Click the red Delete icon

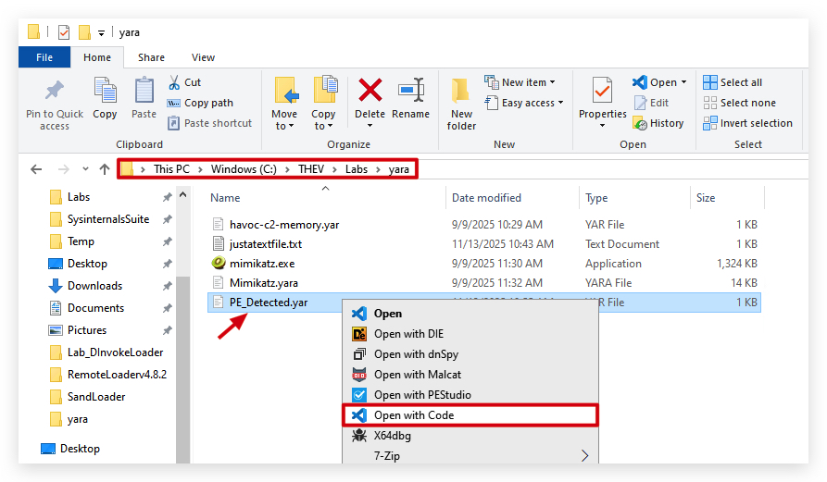[370, 90]
